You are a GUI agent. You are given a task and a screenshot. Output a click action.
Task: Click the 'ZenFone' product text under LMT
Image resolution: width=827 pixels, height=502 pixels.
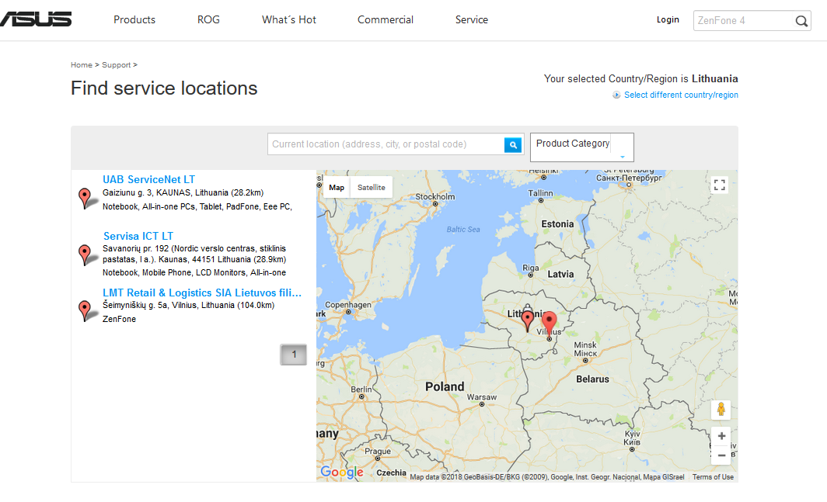click(119, 319)
